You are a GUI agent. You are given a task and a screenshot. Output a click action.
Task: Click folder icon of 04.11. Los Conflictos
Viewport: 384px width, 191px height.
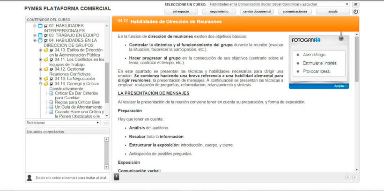[x=46, y=59]
